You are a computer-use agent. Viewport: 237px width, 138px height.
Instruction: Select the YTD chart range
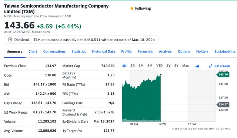[159, 66]
